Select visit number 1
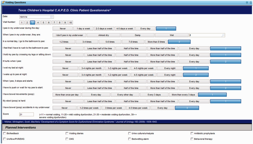253x144 pixels. 22,23
